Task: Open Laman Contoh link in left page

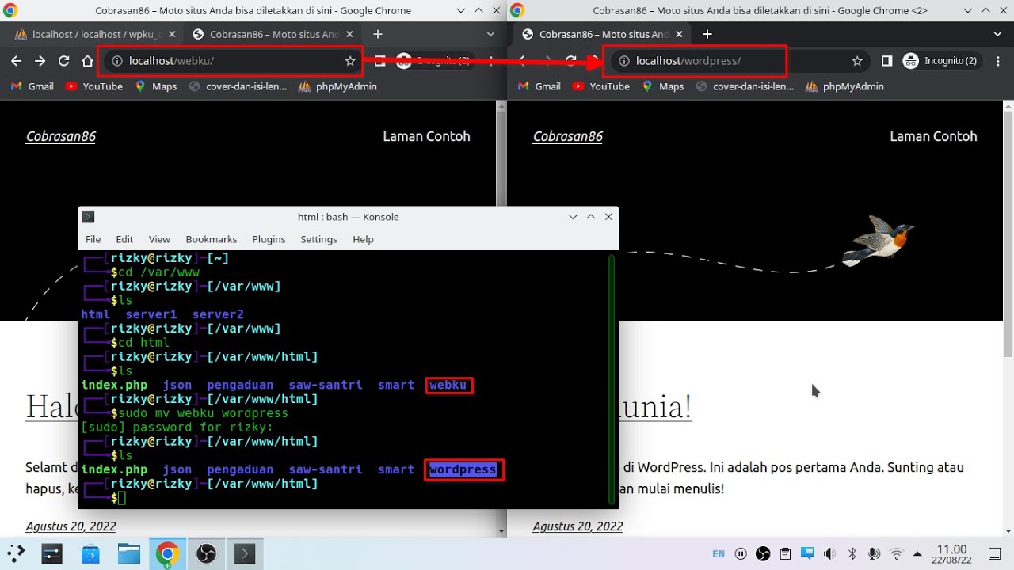Action: click(426, 136)
